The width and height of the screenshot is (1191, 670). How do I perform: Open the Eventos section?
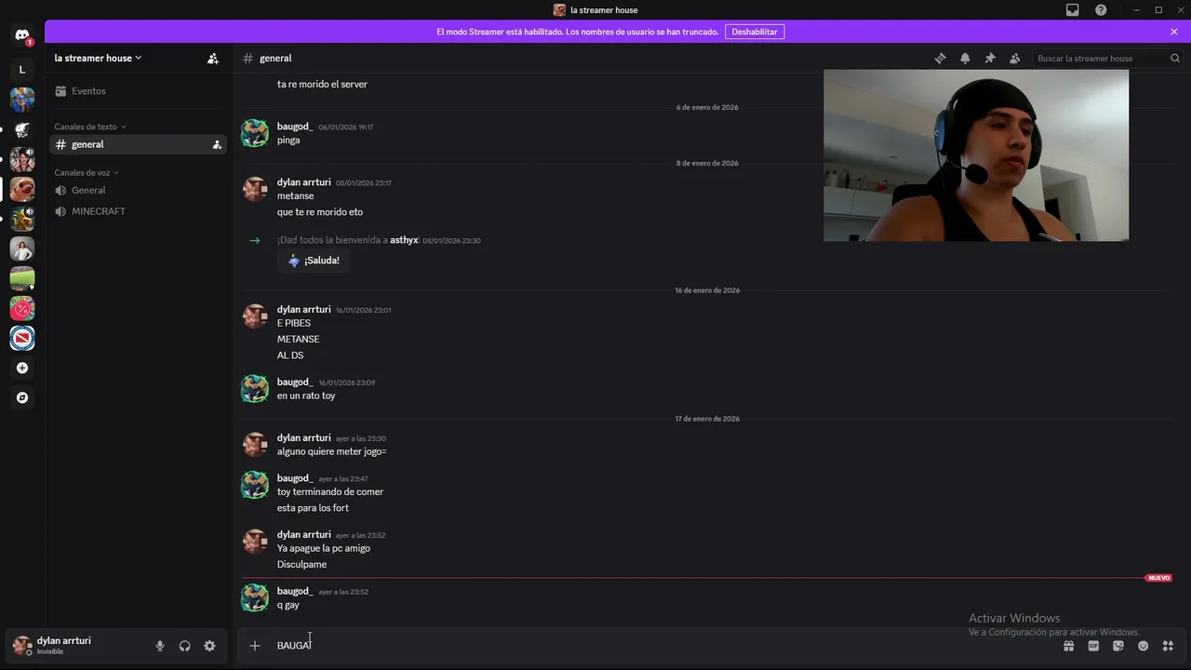point(138,91)
